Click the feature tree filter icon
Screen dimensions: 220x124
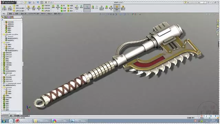point(2,20)
